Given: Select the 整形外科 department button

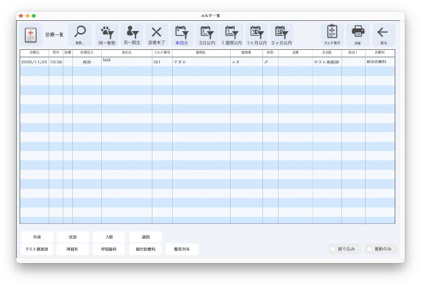Looking at the screenshot, I should tap(182, 249).
